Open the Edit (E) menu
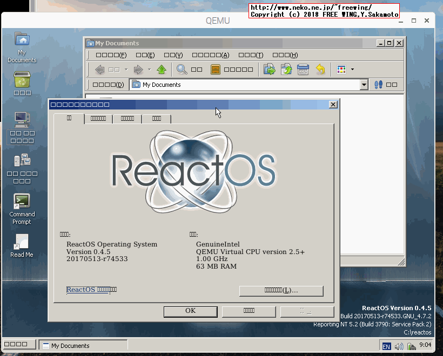This screenshot has width=443, height=356. [145, 55]
